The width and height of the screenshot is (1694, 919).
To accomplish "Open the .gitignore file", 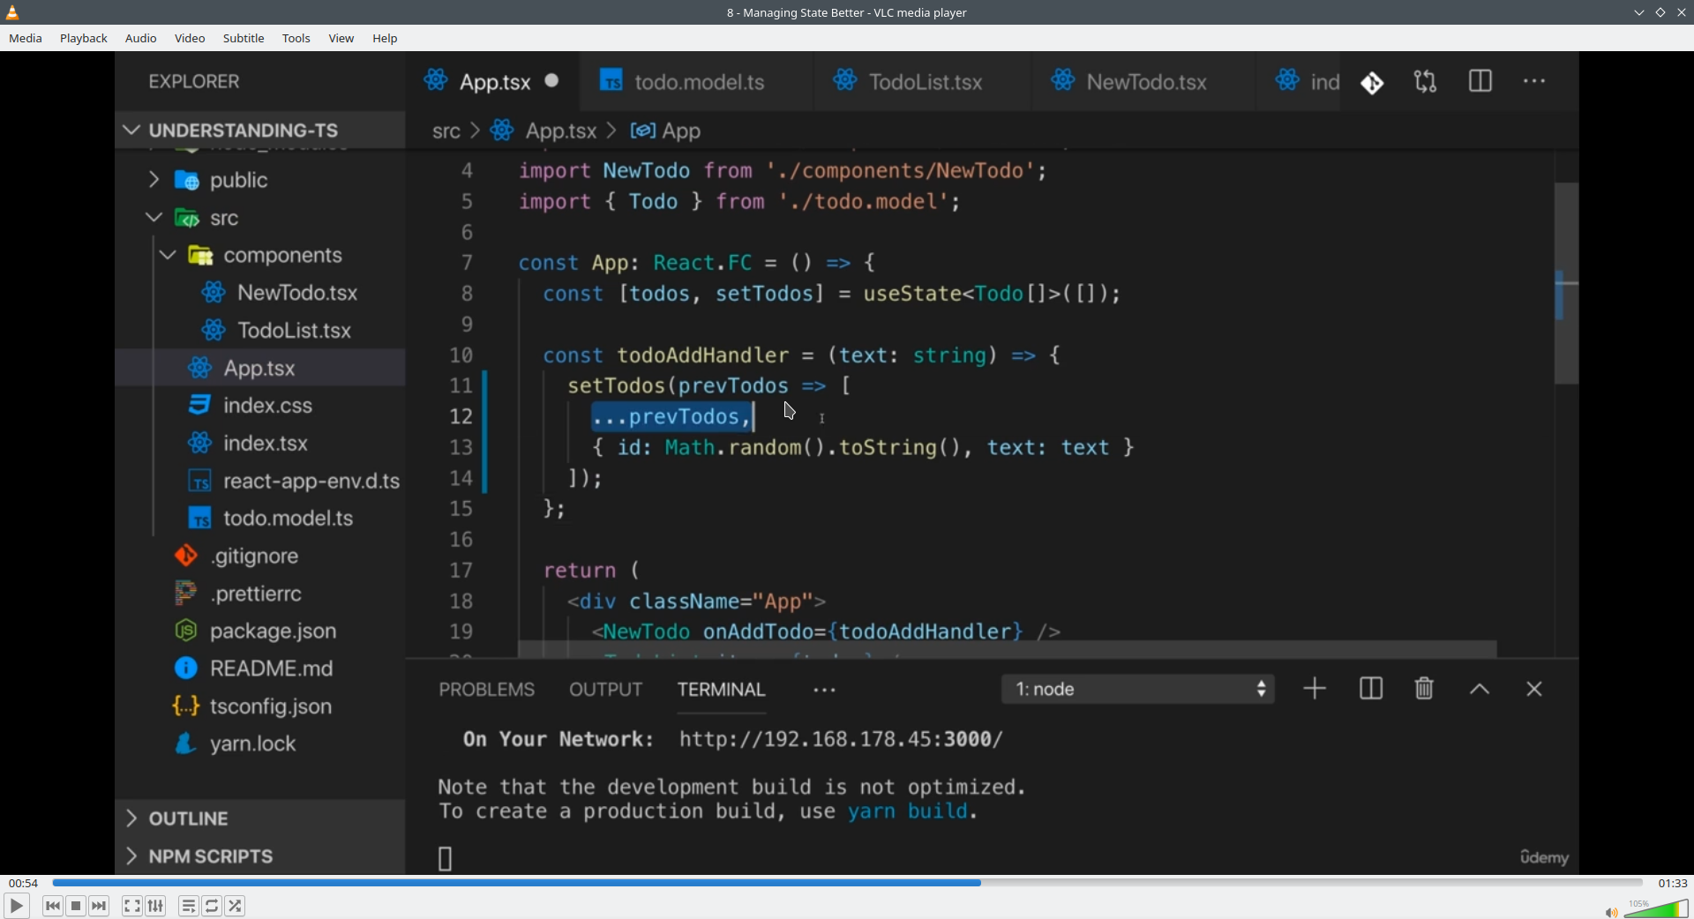I will pos(260,557).
